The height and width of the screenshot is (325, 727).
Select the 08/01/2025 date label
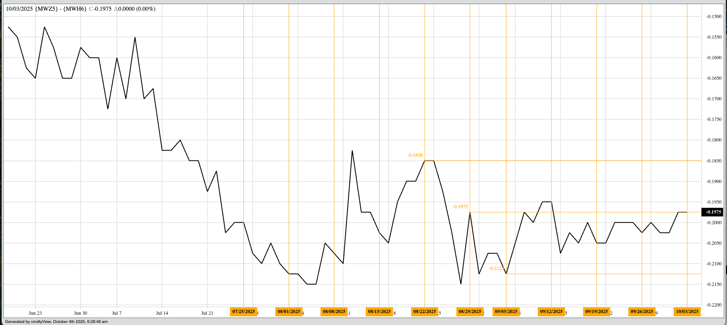[289, 311]
